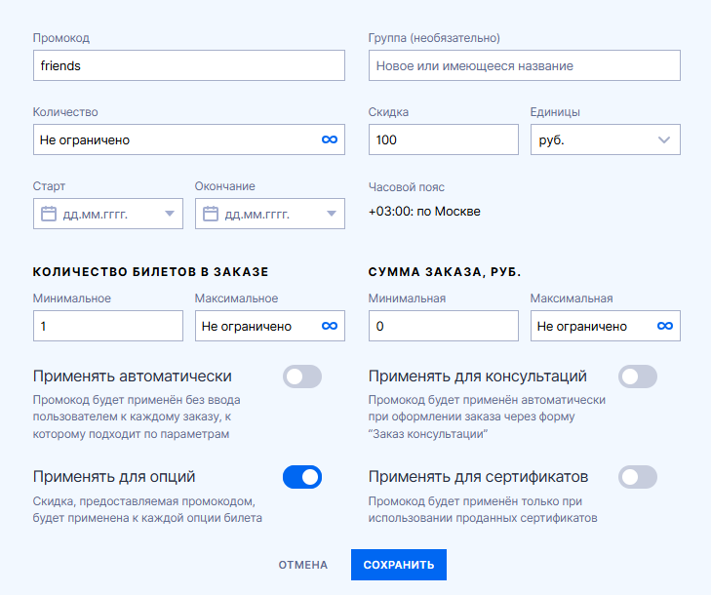Open calendar icon in Старт date field
The height and width of the screenshot is (595, 711).
pos(49,214)
